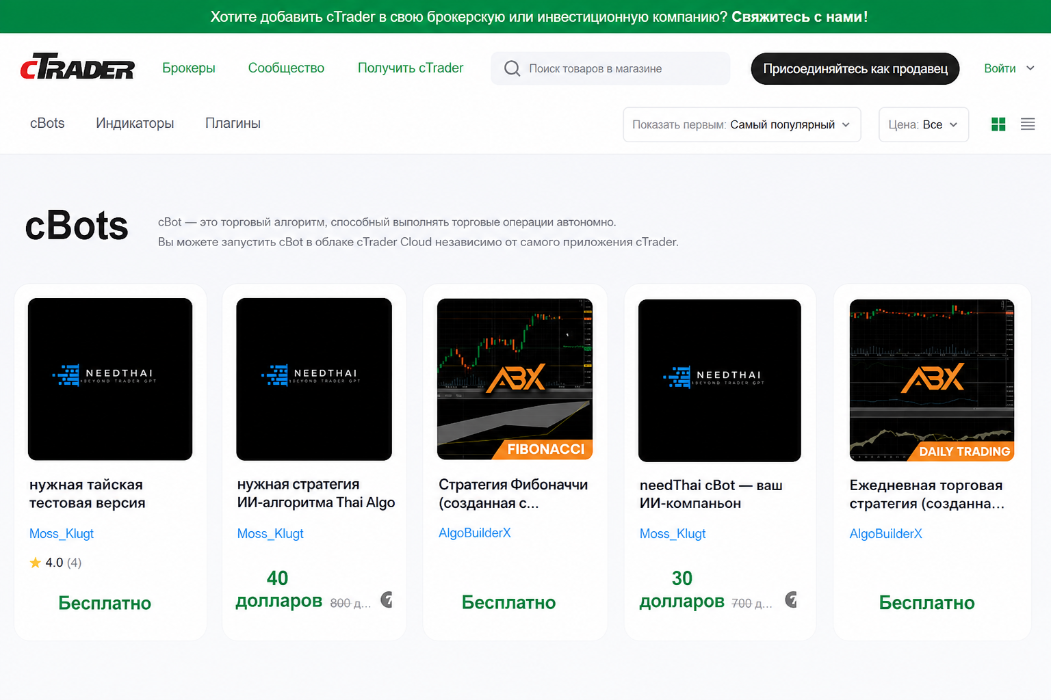Click Присоединяйтесь как продавец button
The height and width of the screenshot is (700, 1051).
point(855,68)
